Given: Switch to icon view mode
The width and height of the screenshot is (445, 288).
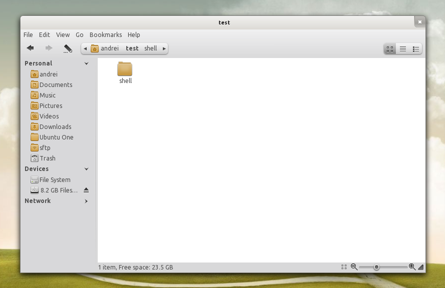Looking at the screenshot, I should pos(390,49).
